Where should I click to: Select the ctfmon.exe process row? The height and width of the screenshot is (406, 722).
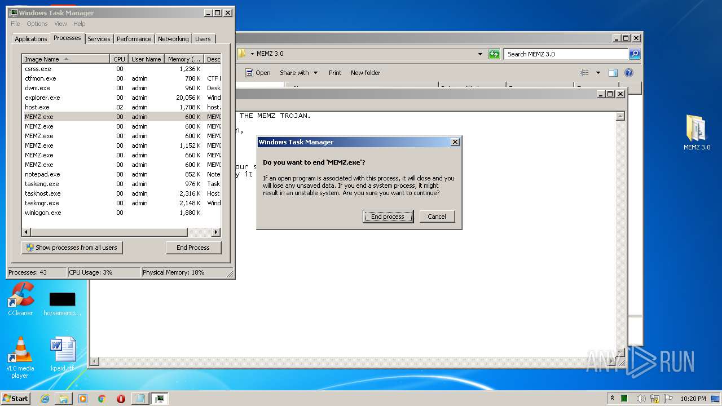coord(121,78)
